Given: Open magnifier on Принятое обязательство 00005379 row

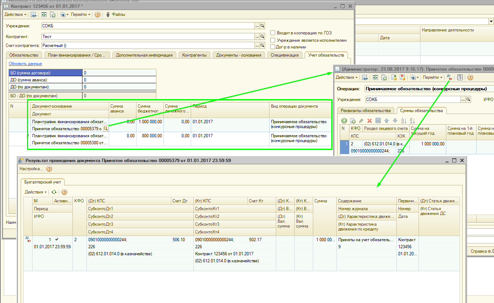Looking at the screenshot, I should [105, 128].
